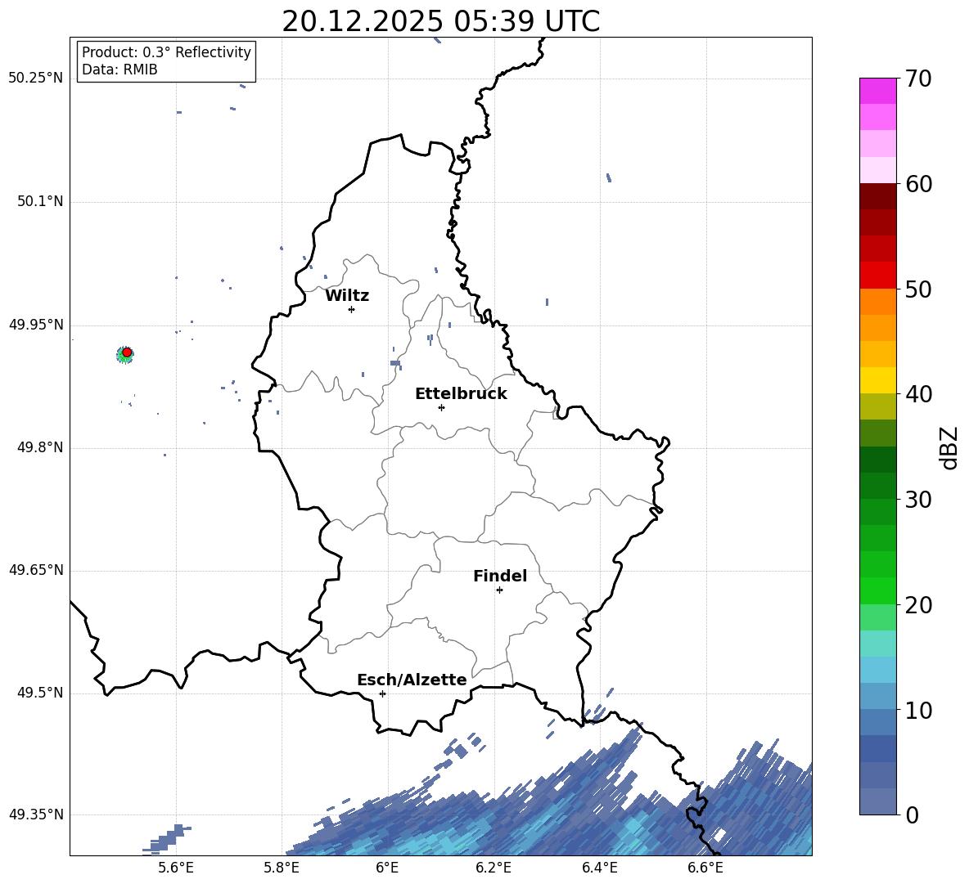969x884 pixels.
Task: Click the 40 value on colorbar
Action: pos(918,394)
